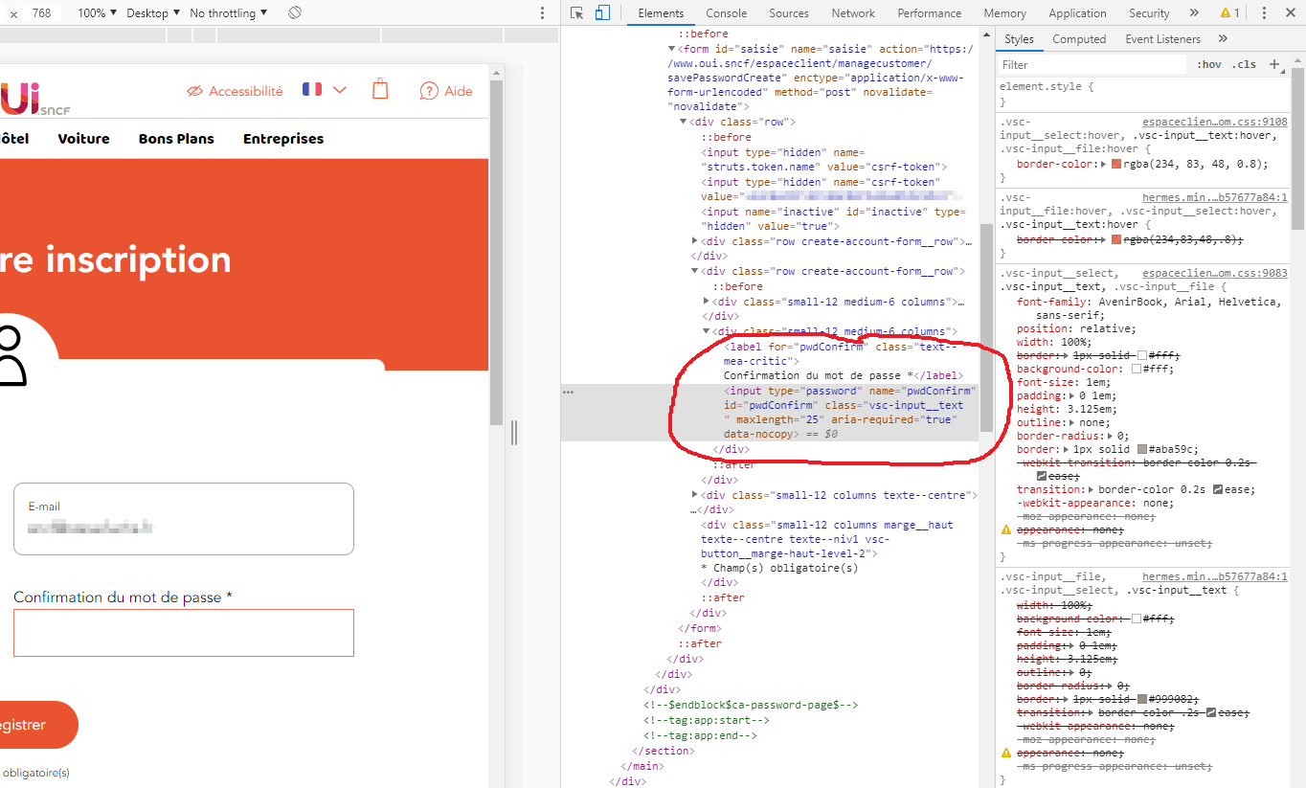Click the Confirmation du mot de passe field
This screenshot has width=1306, height=788.
click(x=184, y=633)
